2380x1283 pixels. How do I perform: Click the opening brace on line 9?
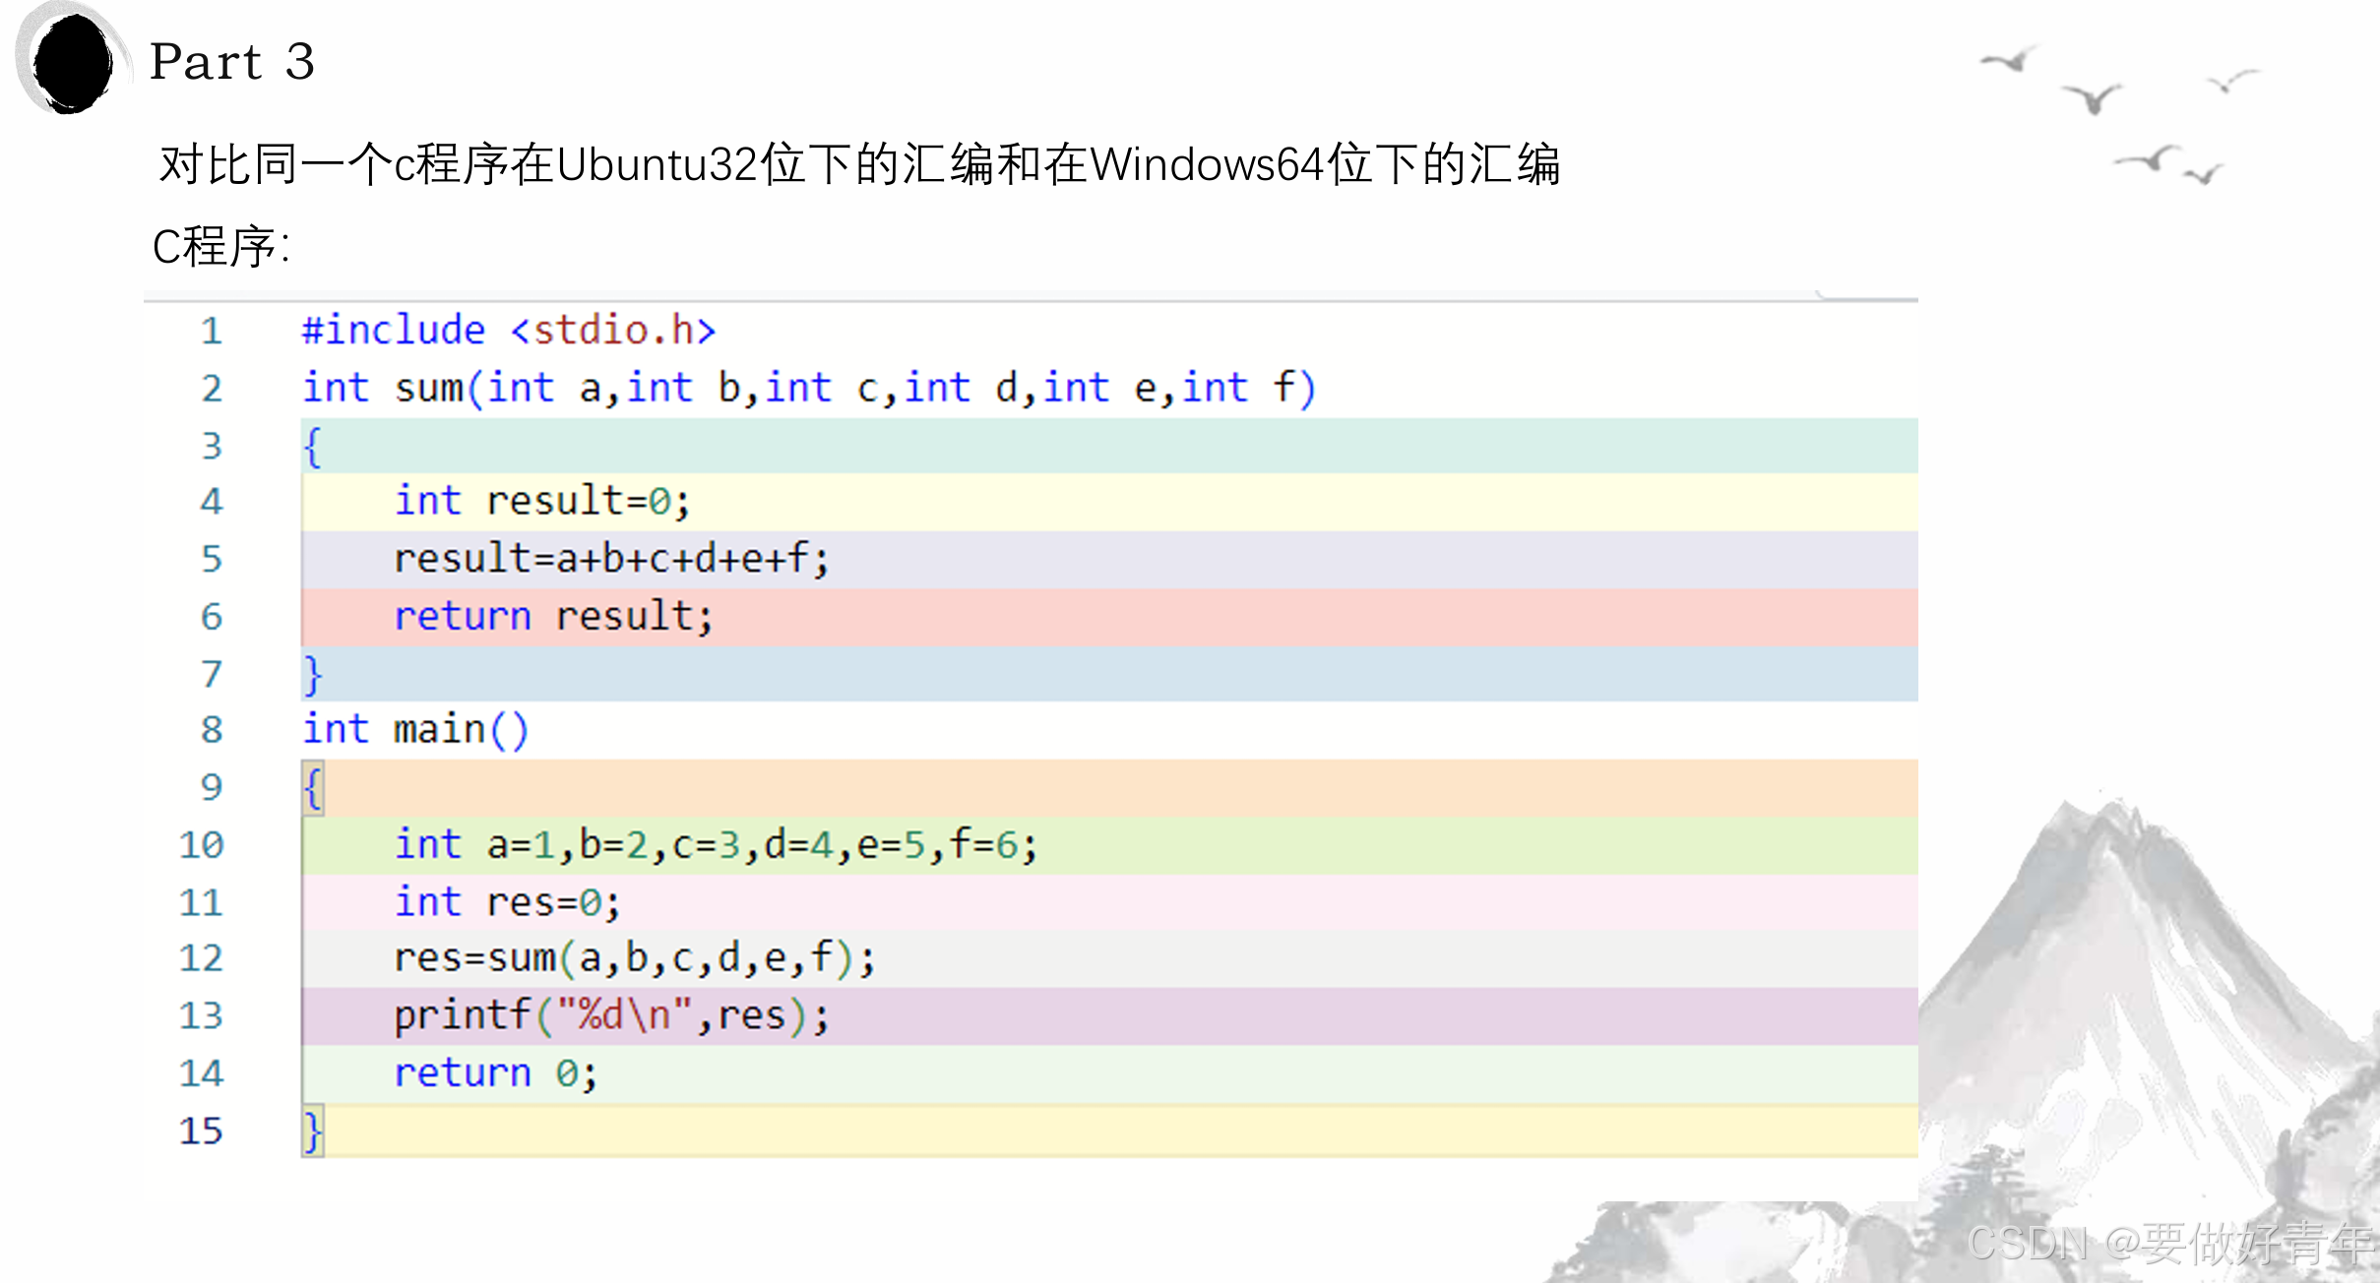(x=312, y=788)
